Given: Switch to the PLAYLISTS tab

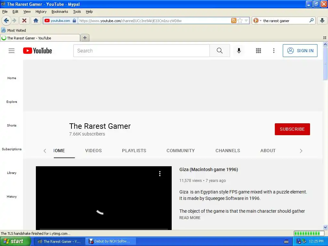Looking at the screenshot, I should [134, 151].
